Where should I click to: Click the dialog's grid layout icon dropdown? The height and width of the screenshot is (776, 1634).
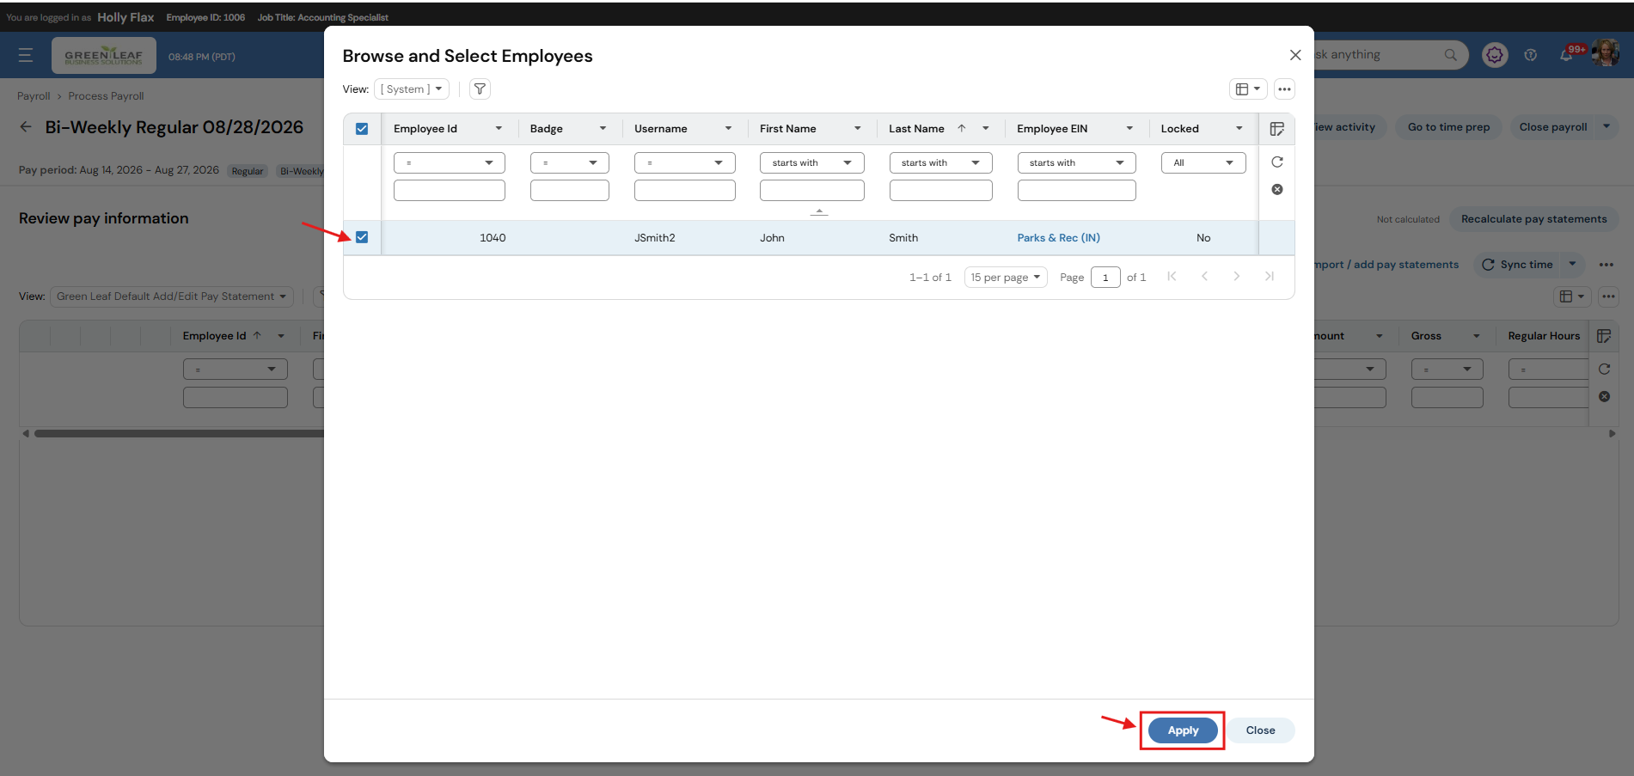point(1248,89)
